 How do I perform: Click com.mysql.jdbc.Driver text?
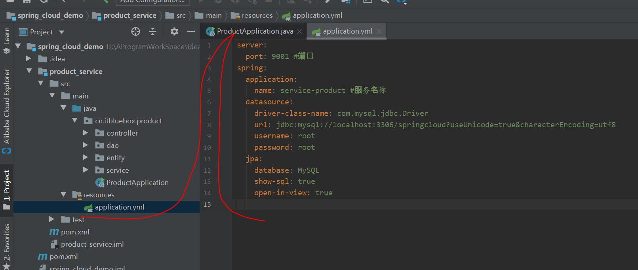pyautogui.click(x=383, y=113)
